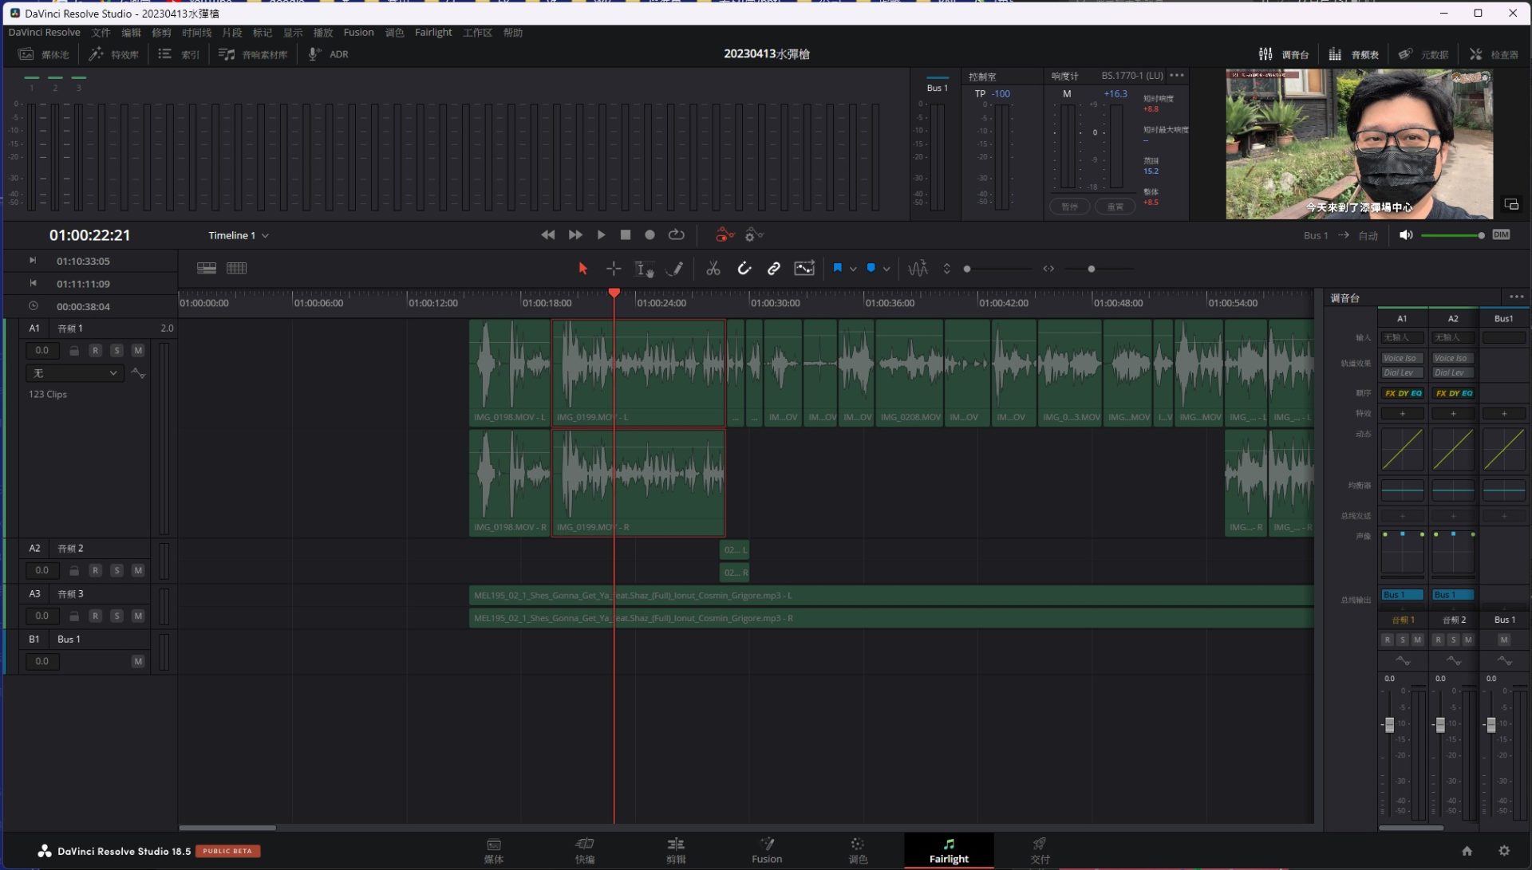The height and width of the screenshot is (870, 1532).
Task: Expand flag color dropdown arrow
Action: tap(853, 270)
